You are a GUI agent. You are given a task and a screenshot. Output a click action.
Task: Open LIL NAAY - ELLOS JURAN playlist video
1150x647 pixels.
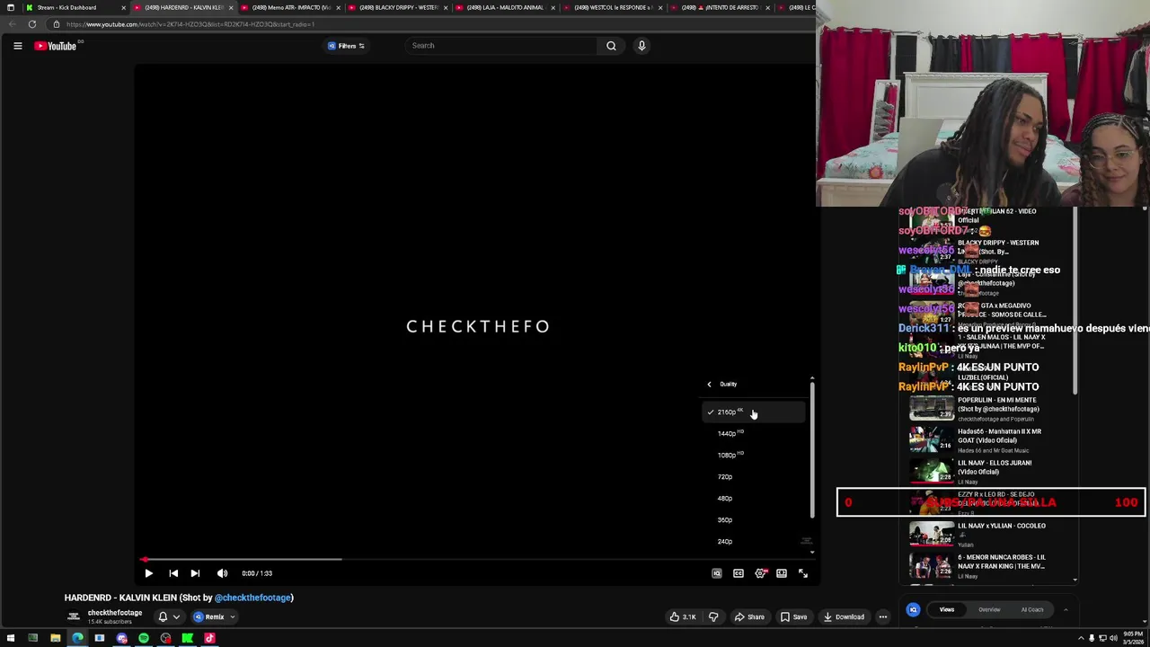988,472
